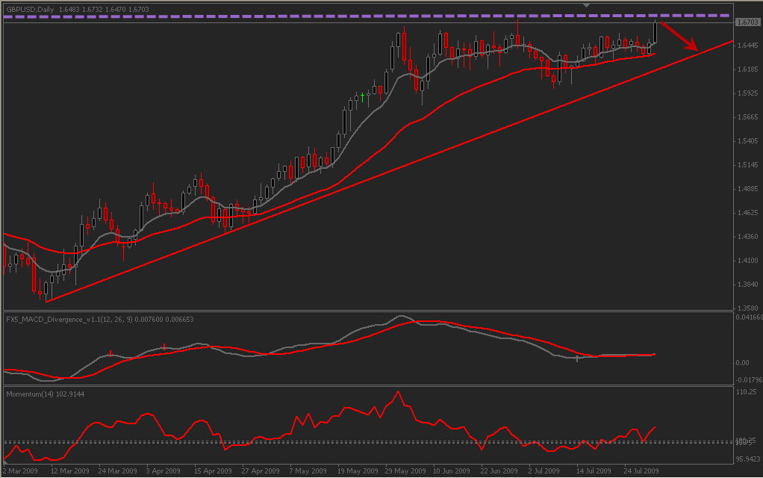763x478 pixels.
Task: Click the purple dashed horizontal resistance line
Action: click(x=373, y=16)
